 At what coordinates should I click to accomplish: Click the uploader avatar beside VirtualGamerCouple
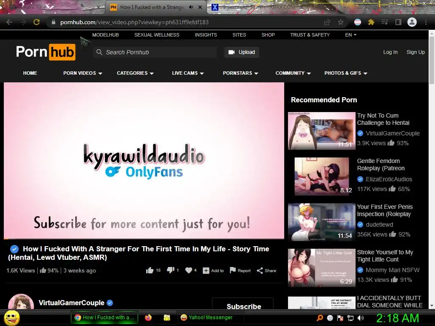21,302
